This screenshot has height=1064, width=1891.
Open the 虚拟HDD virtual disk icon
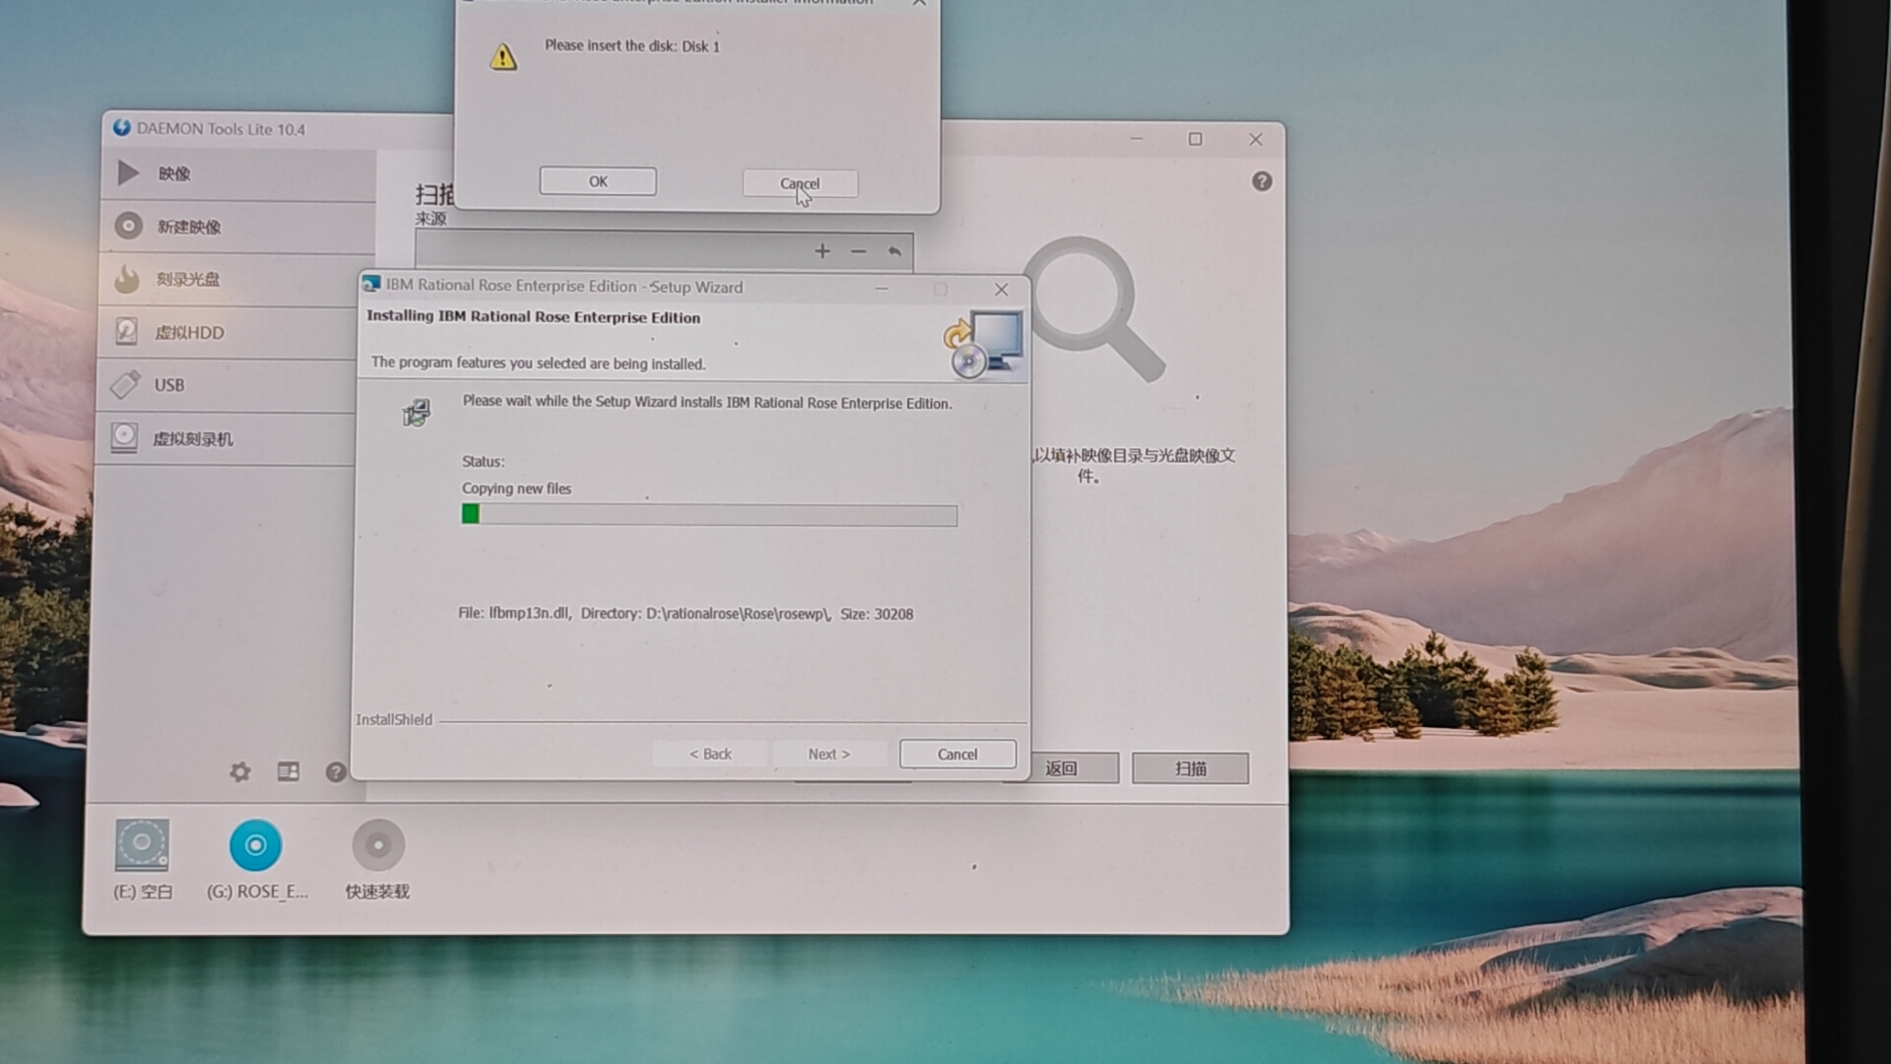126,332
